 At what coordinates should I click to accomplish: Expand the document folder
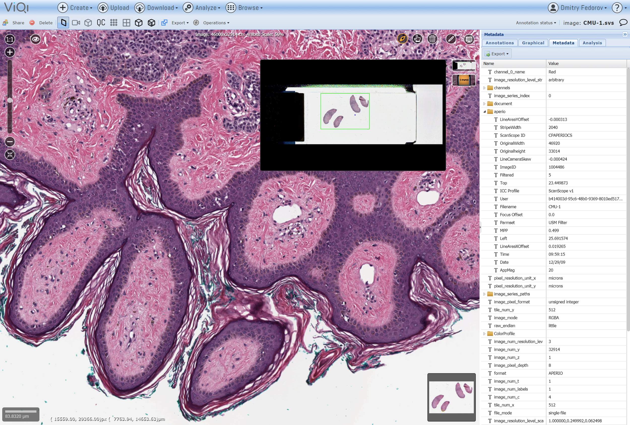coord(484,104)
